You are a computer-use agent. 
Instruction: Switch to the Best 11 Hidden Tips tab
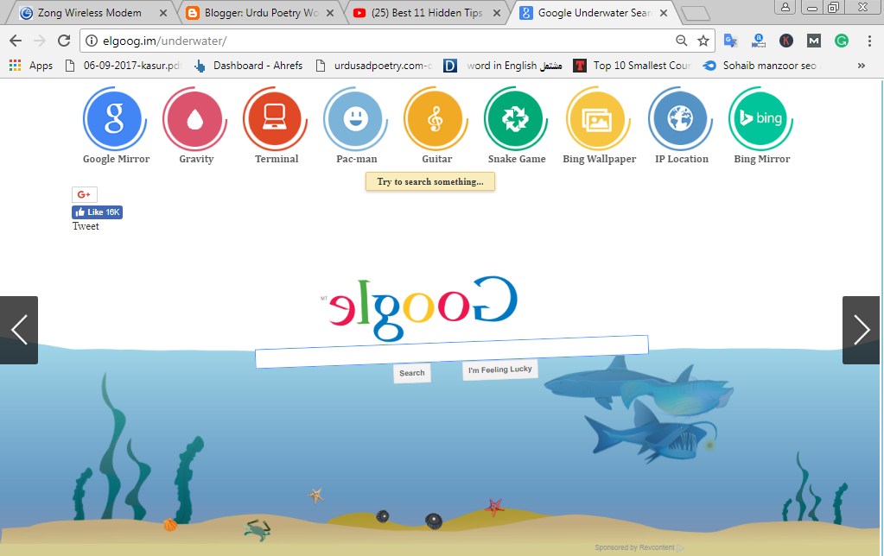[427, 13]
